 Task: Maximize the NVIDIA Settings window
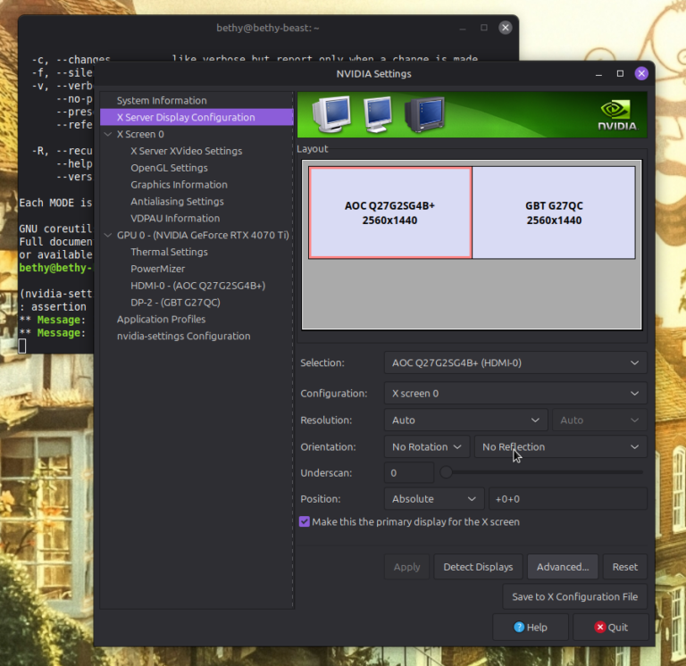[620, 73]
